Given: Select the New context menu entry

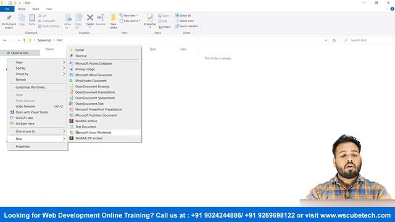Looking at the screenshot, I should coord(38,139).
